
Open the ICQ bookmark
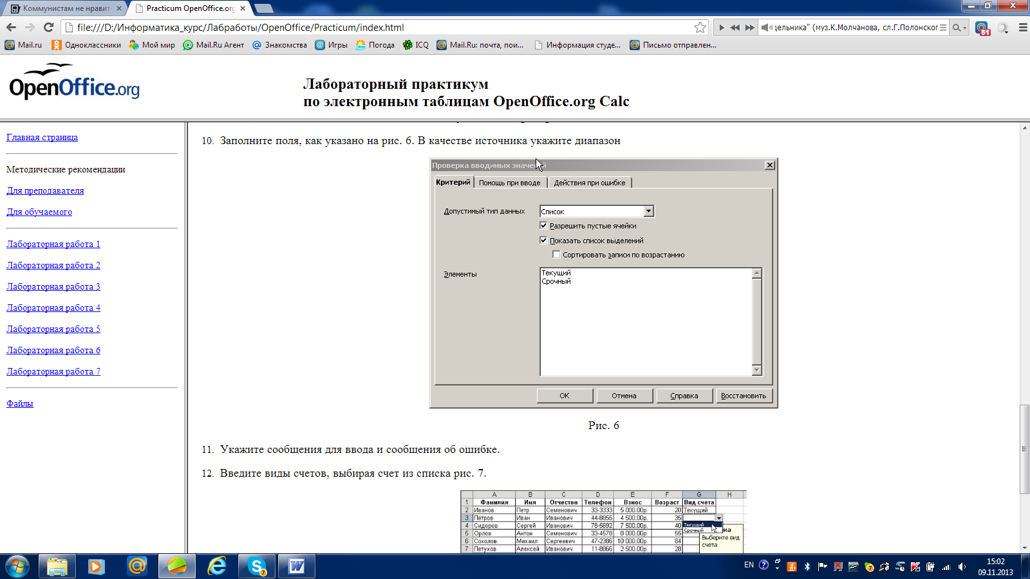415,45
